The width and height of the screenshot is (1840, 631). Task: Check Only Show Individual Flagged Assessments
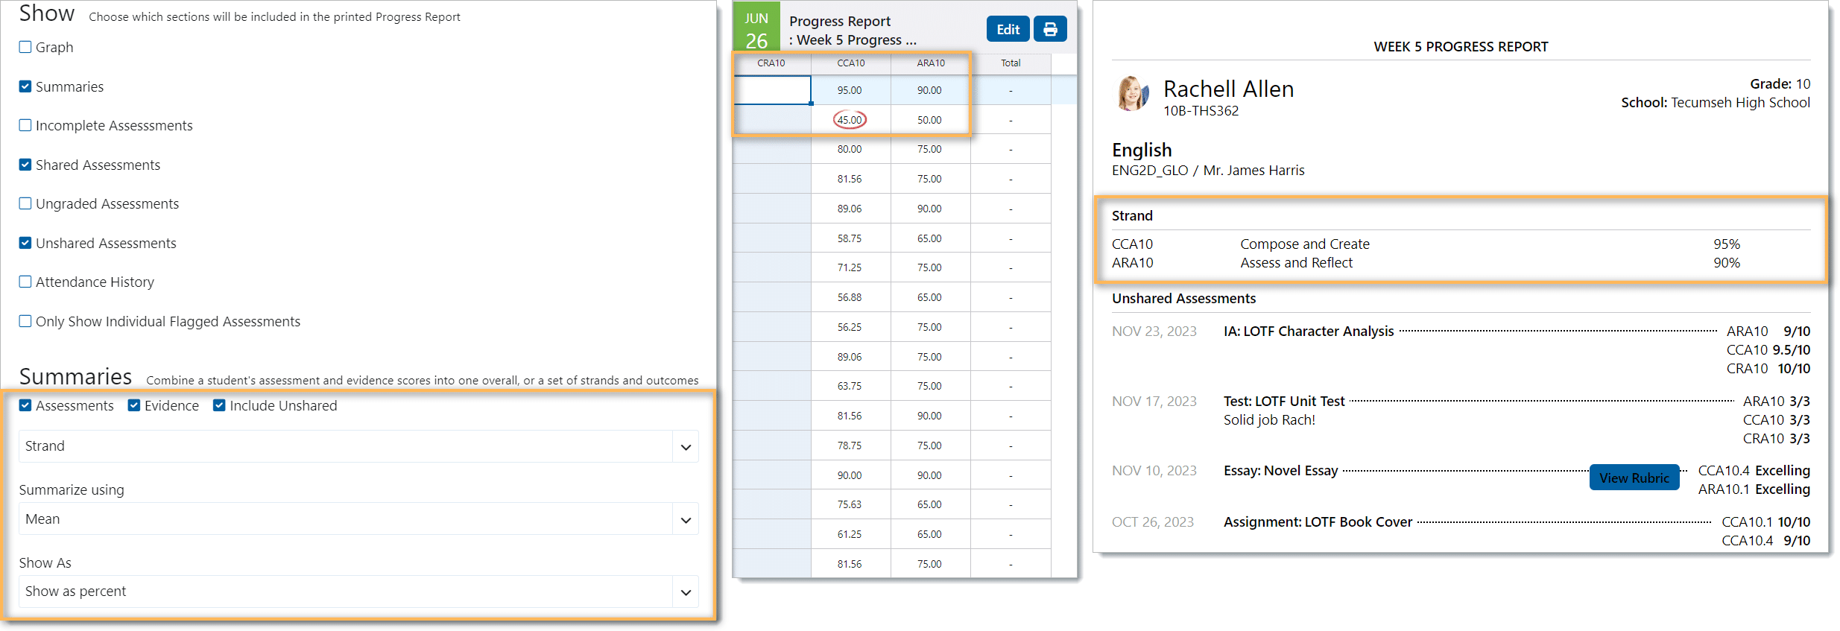[x=25, y=321]
